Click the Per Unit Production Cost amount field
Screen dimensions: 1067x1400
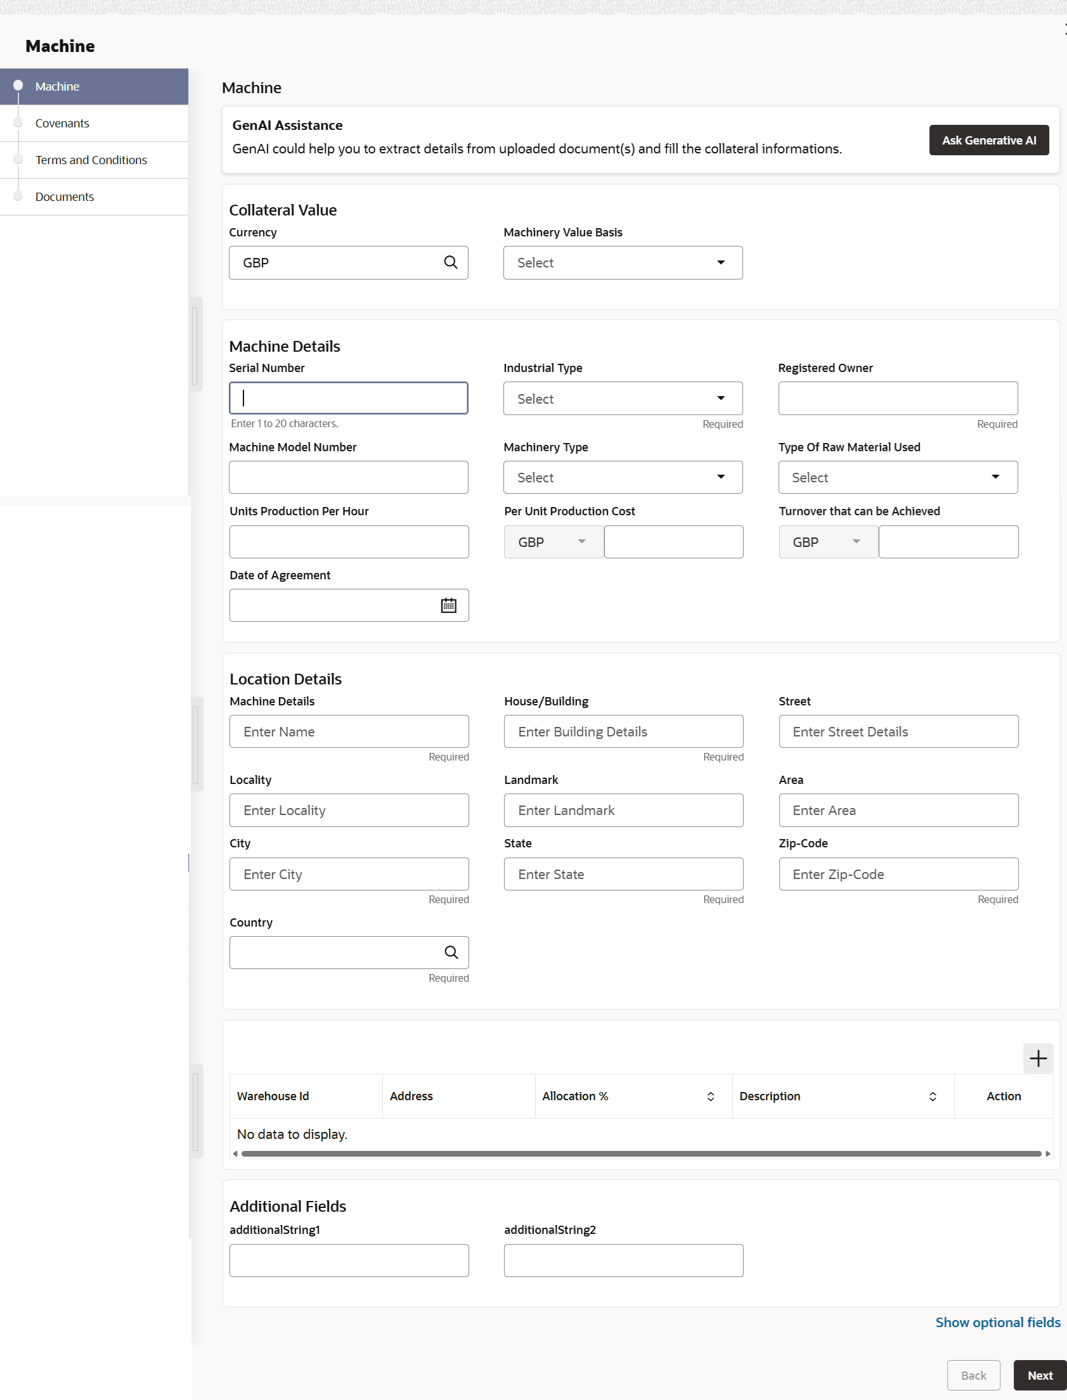[x=673, y=543]
